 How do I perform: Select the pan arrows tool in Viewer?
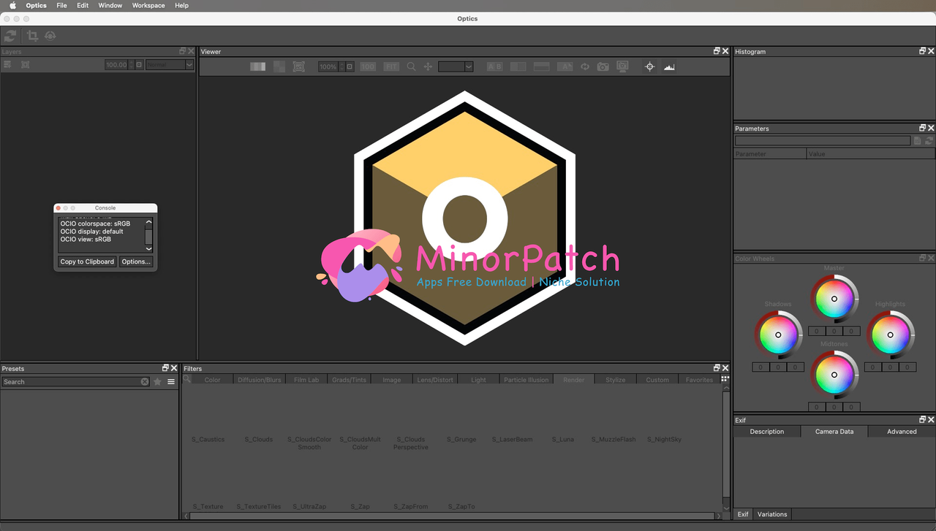click(x=429, y=66)
